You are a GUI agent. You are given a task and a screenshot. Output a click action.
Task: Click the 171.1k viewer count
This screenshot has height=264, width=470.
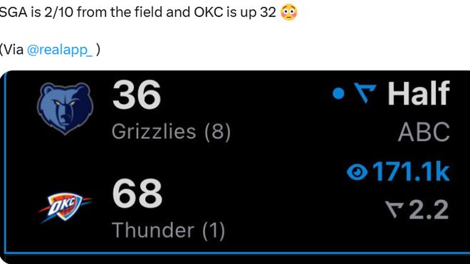point(411,172)
